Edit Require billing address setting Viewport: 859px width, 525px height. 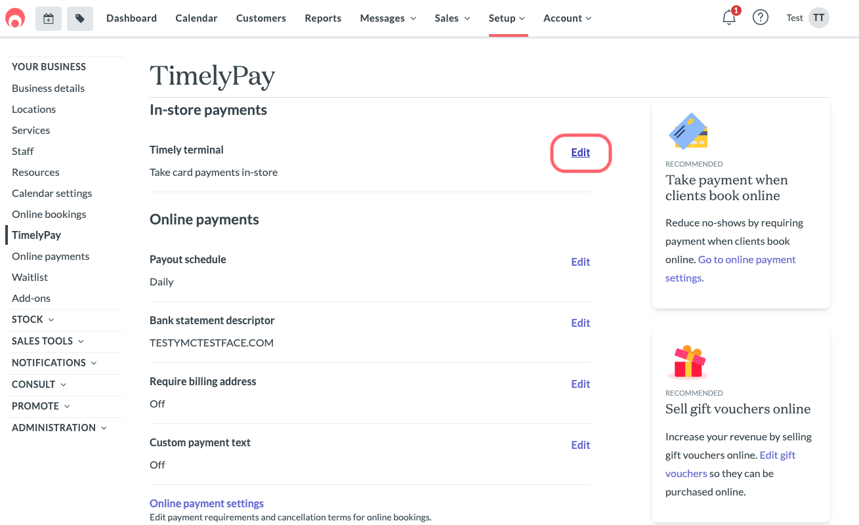coord(581,384)
